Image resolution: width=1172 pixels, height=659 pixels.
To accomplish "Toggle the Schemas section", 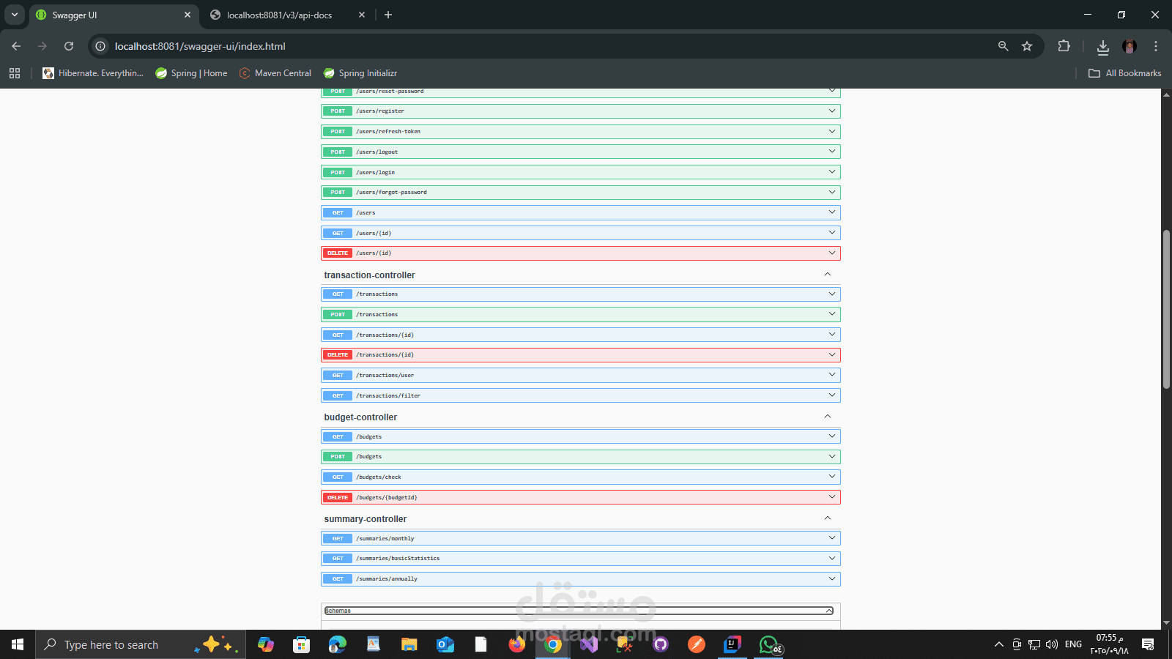I will [x=579, y=611].
